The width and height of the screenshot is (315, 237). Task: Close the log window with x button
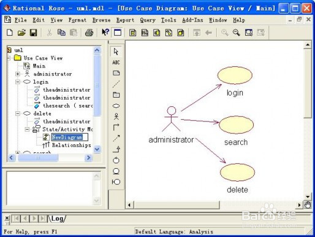coord(7,218)
